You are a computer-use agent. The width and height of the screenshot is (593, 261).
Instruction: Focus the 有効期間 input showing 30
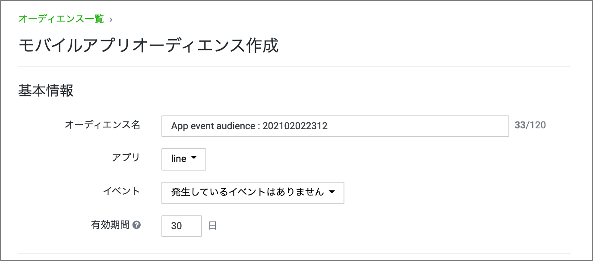(181, 226)
